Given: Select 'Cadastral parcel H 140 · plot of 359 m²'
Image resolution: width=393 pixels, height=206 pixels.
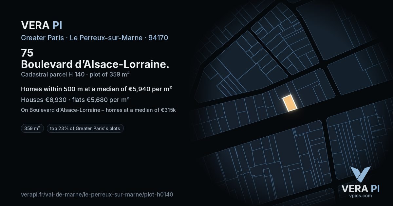Looking at the screenshot, I should [x=75, y=75].
